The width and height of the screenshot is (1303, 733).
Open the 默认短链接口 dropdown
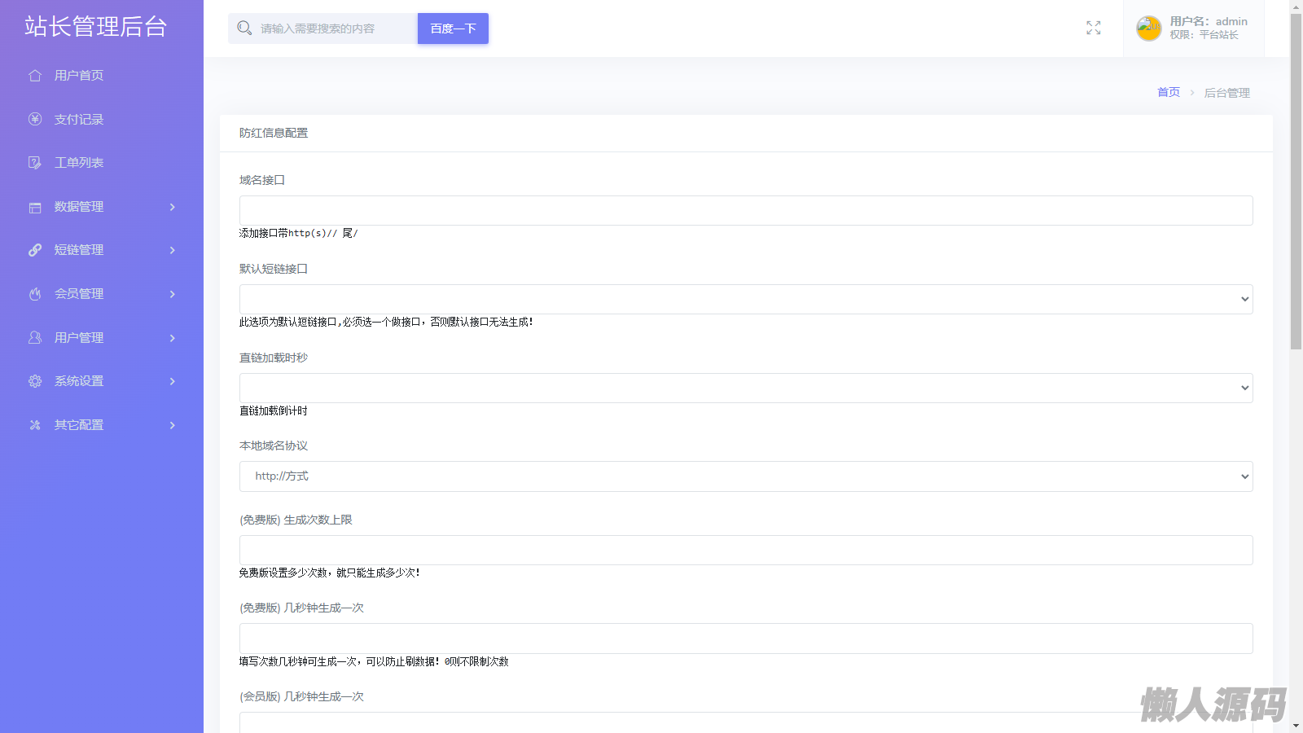[746, 299]
